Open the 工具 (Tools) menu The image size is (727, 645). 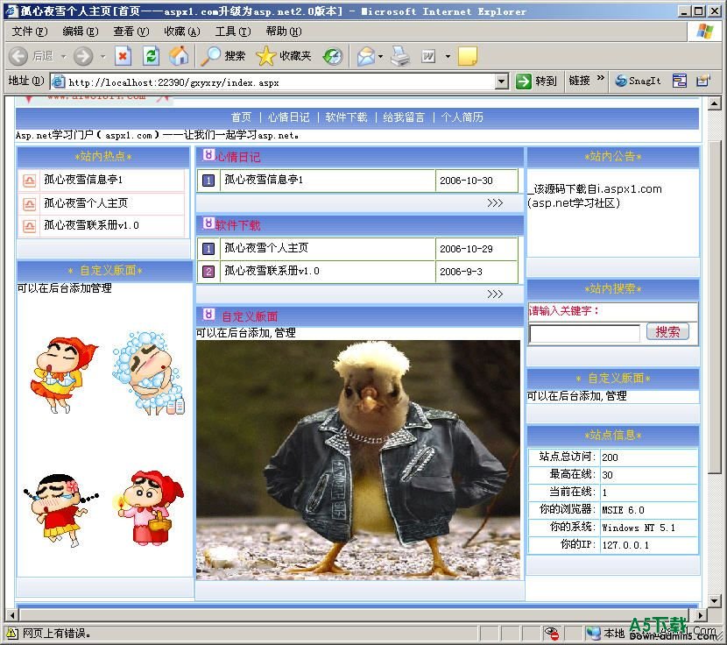click(x=232, y=32)
